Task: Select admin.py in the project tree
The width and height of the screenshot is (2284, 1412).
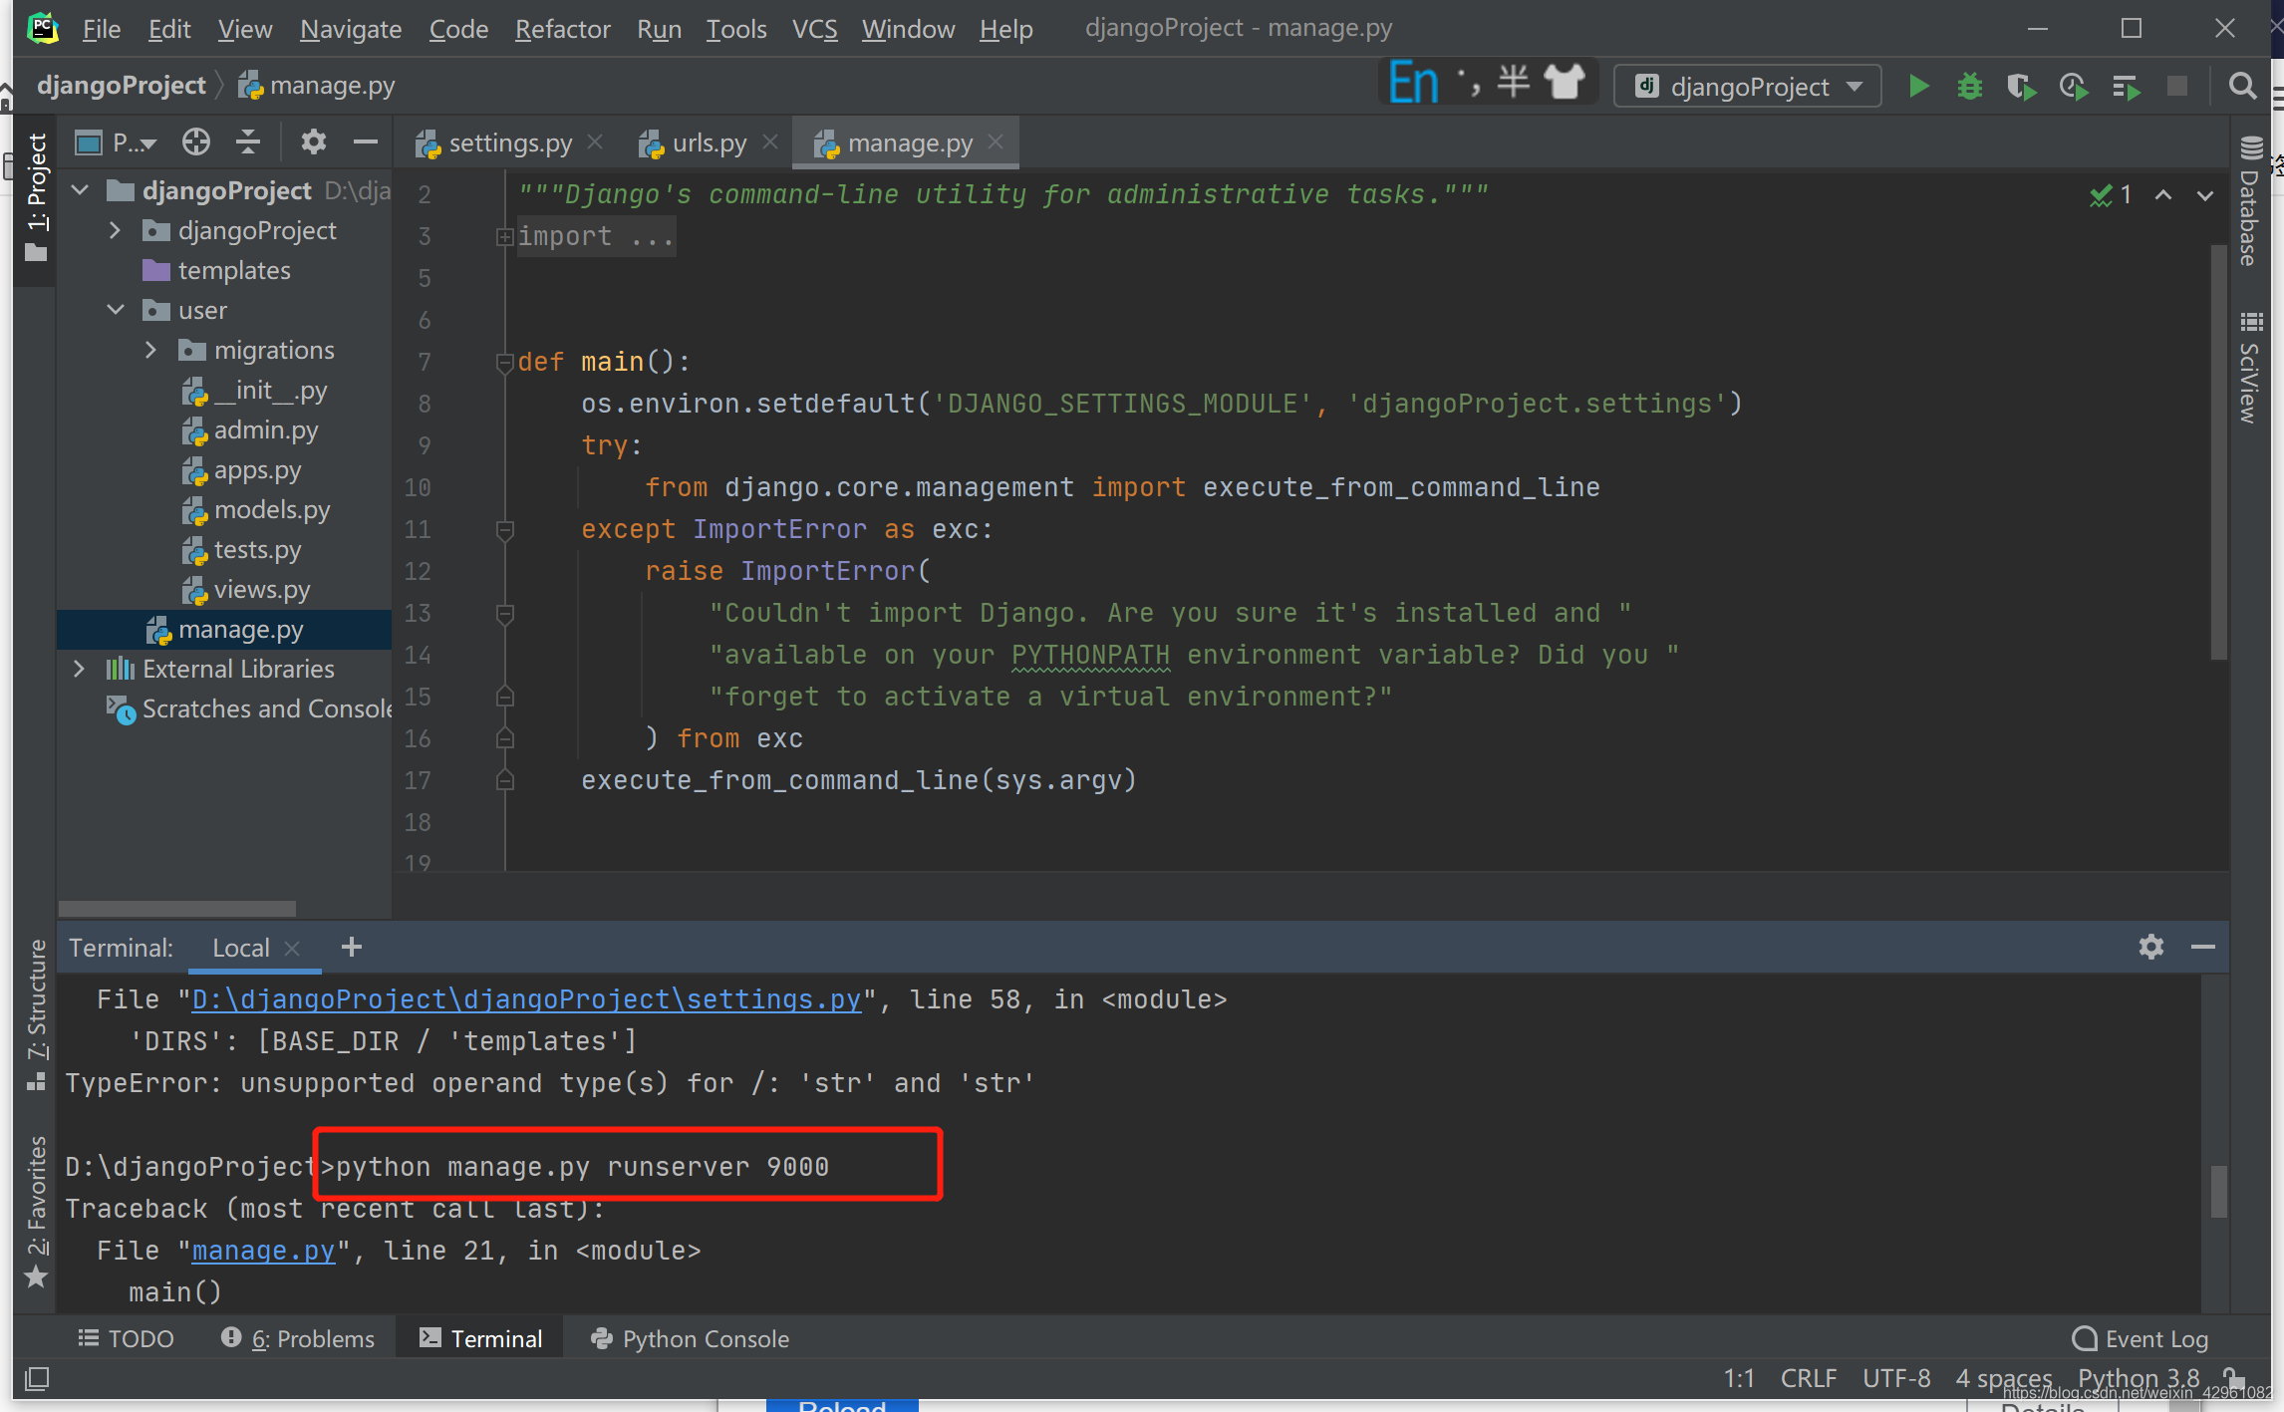Action: [265, 429]
